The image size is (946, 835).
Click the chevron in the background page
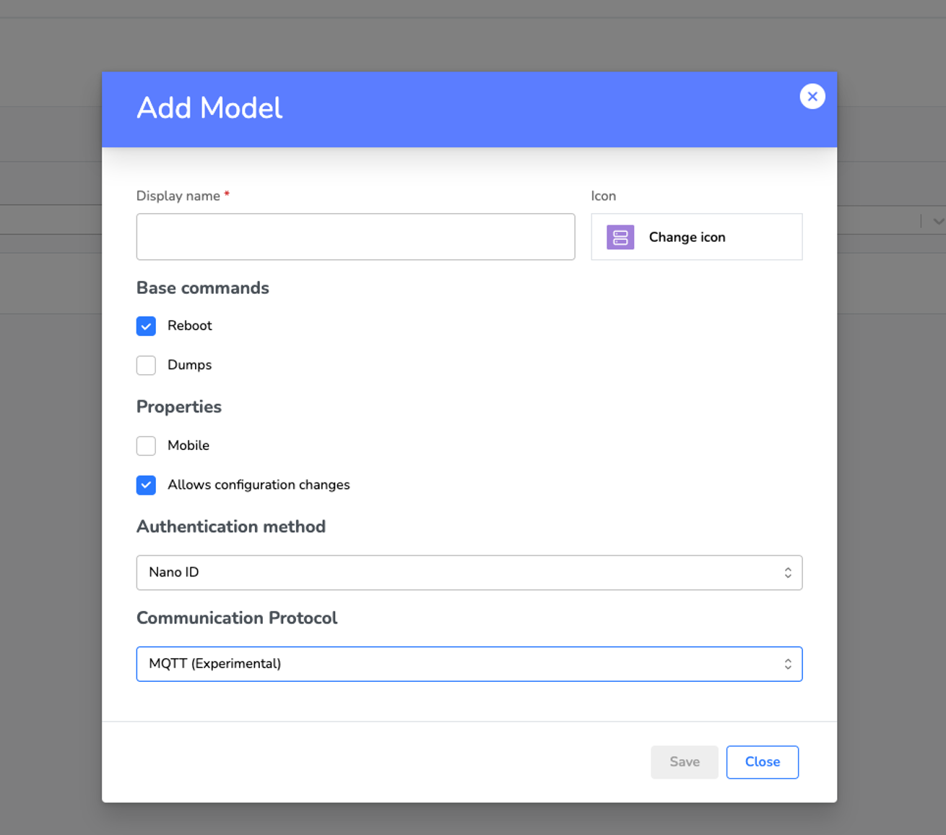938,222
